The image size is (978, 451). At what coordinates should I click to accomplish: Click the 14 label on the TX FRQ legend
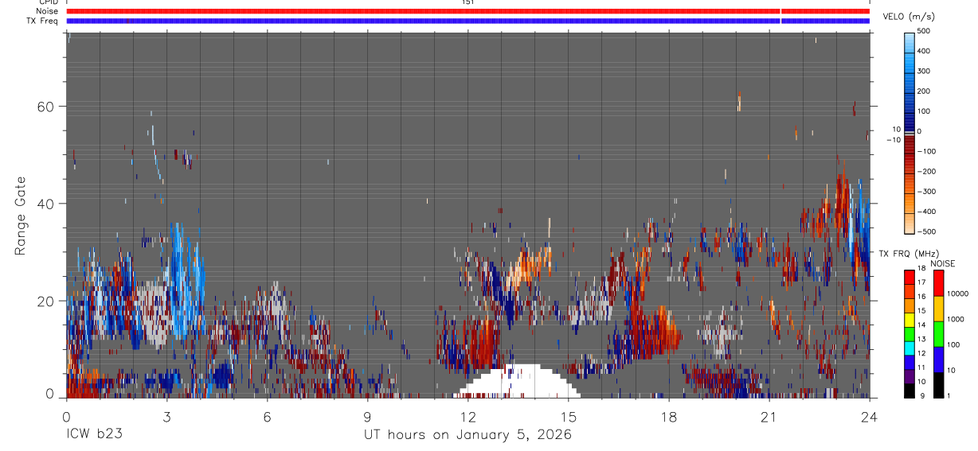[921, 325]
